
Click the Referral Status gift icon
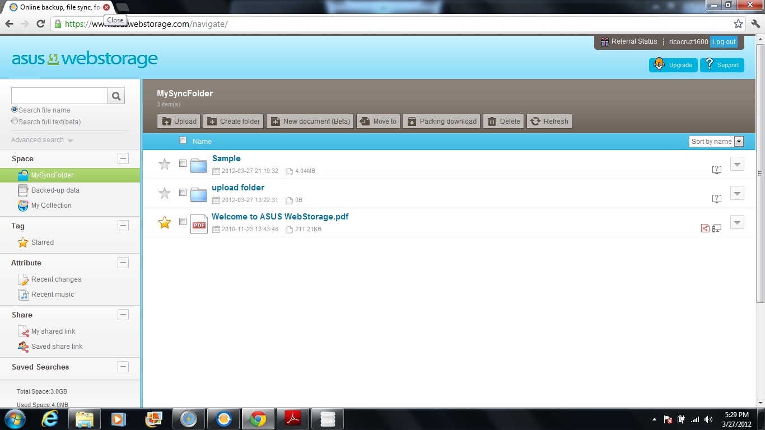pos(604,41)
